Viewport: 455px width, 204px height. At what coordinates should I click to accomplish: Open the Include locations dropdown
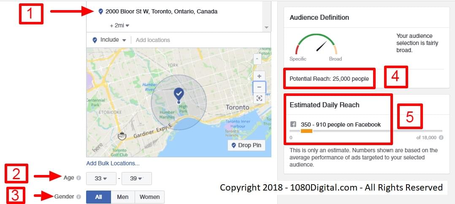[109, 40]
